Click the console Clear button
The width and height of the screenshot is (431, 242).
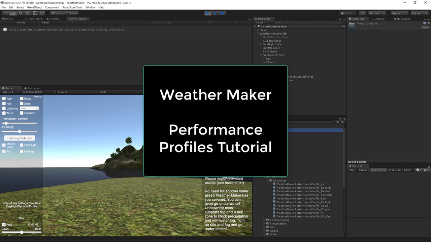(352, 170)
